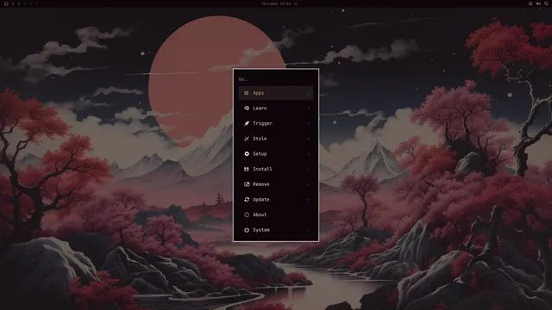Open the Omarchy menu icon in top bar
The image size is (552, 310).
6,3
